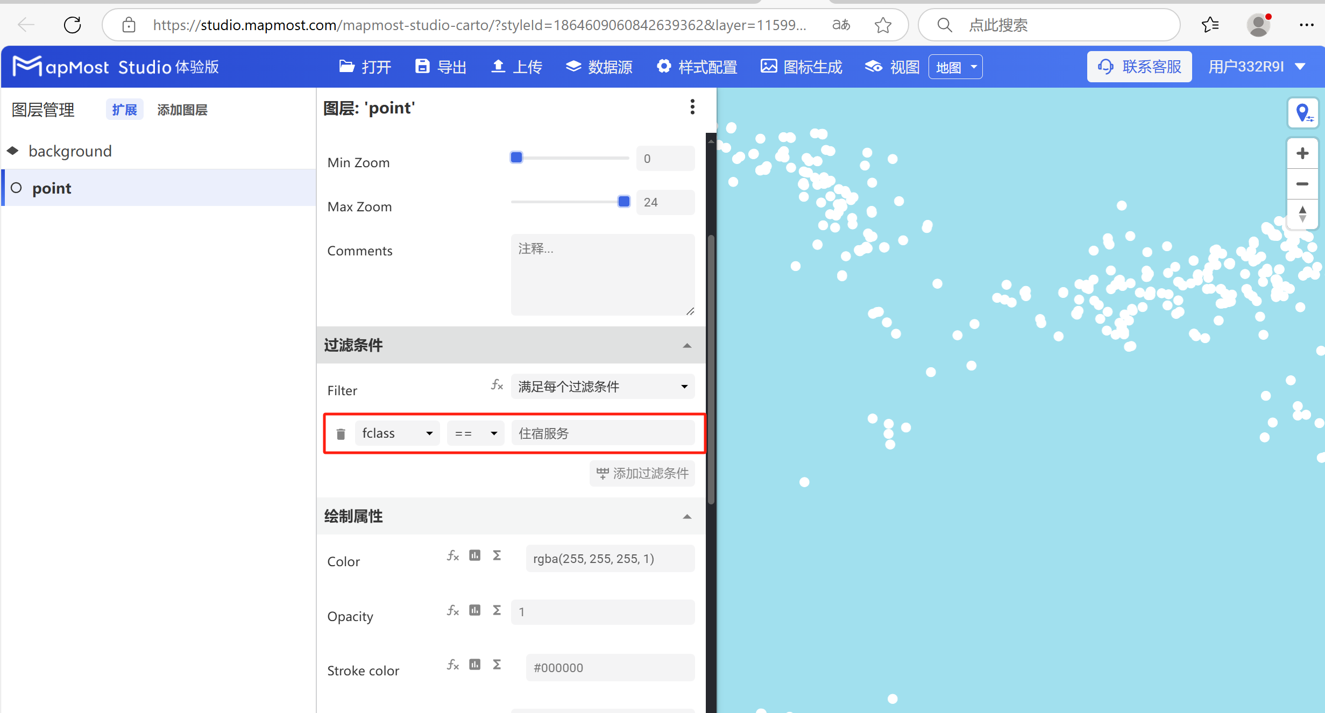Viewport: 1325px width, 713px height.
Task: Open the fclass field dropdown
Action: click(397, 433)
